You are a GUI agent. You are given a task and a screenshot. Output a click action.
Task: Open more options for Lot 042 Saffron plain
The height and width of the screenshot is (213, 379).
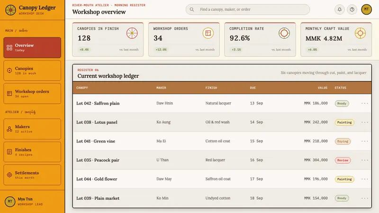click(364, 103)
